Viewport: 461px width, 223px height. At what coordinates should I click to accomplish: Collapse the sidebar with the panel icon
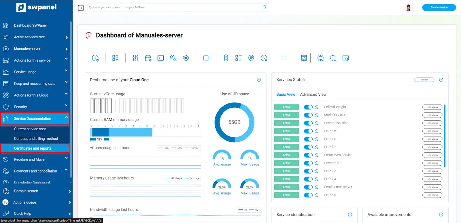point(81,8)
